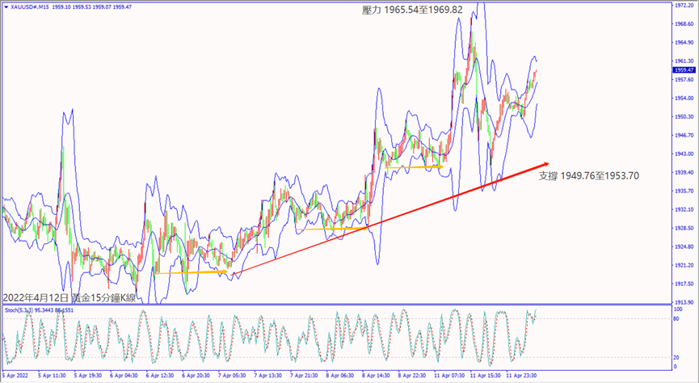Click the 8 Apr 14:30 time label
The height and width of the screenshot is (383, 699).
[x=377, y=376]
